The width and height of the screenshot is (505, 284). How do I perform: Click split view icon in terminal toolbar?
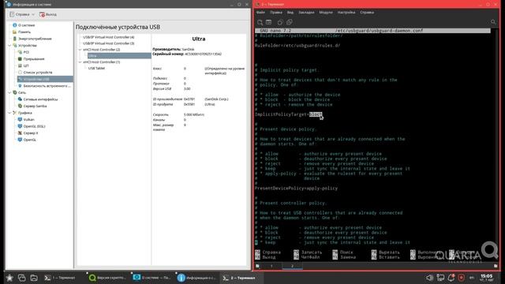tap(269, 22)
